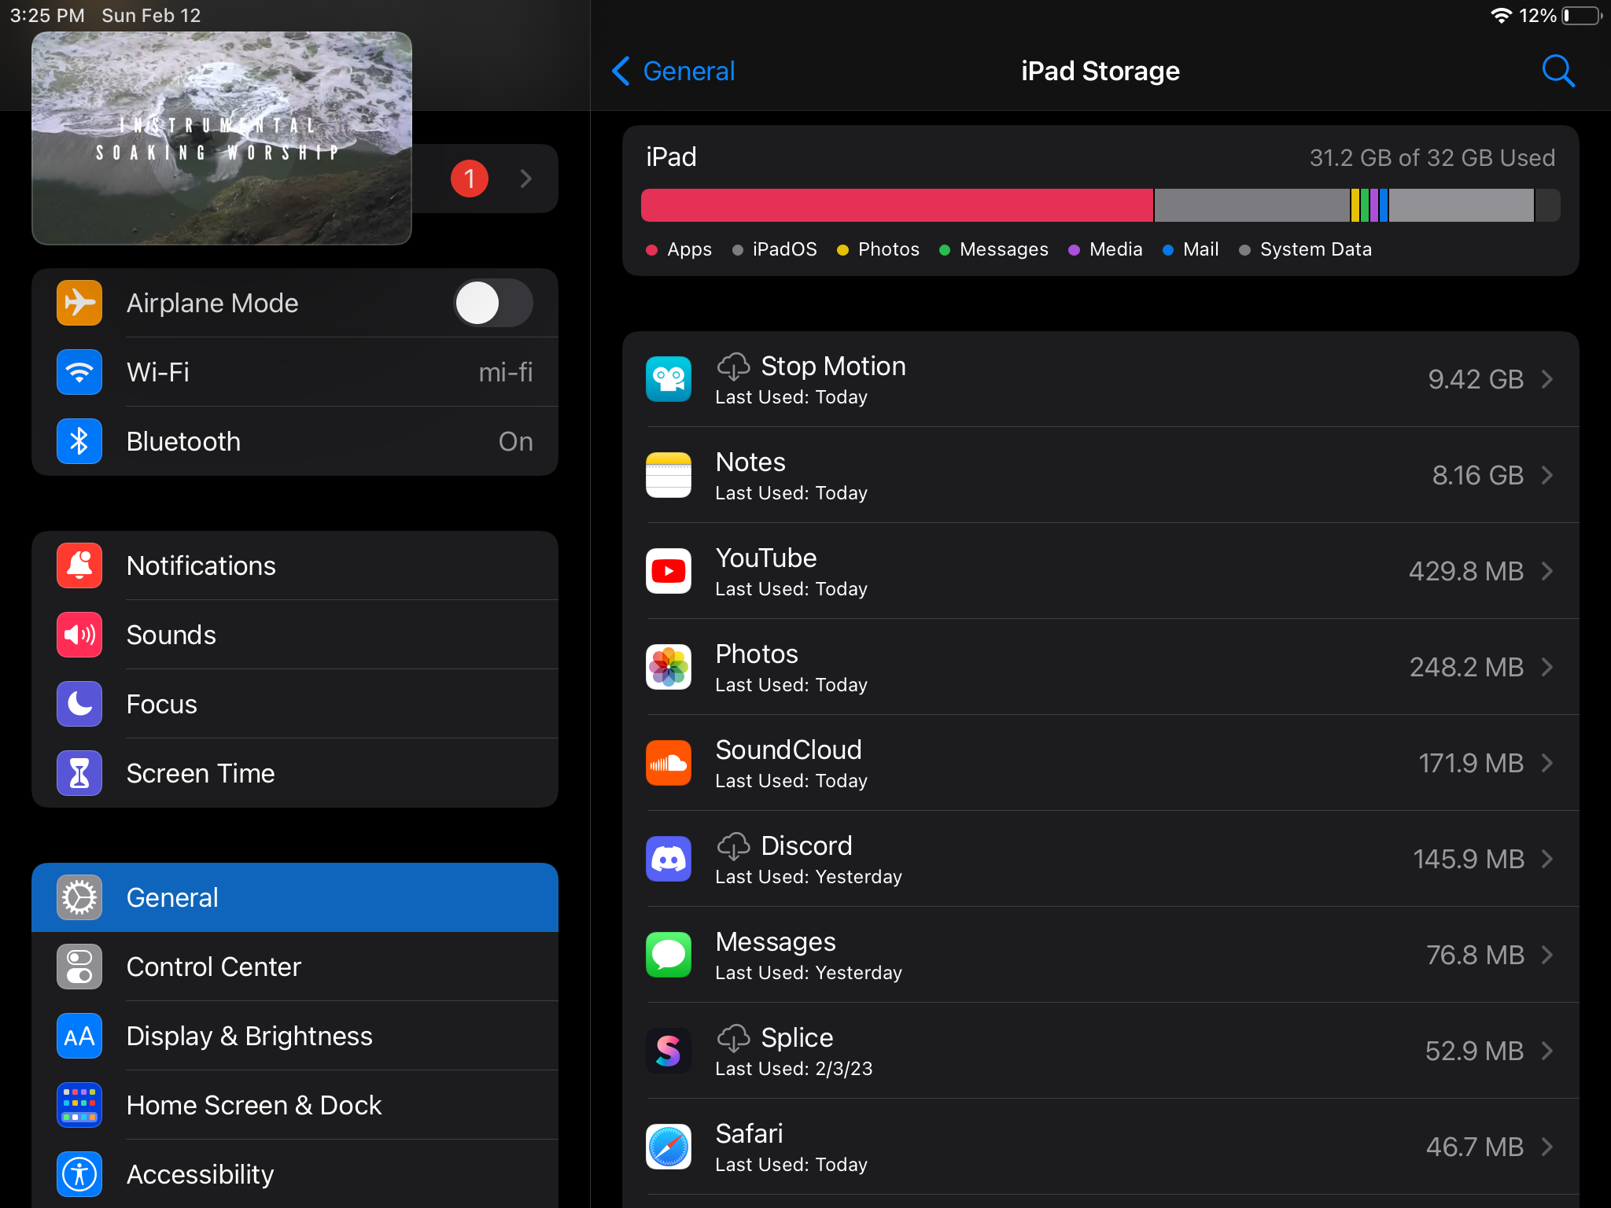Viewport: 1611px width, 1208px height.
Task: Tap the 31.2 GB of 32 GB Used text
Action: click(1432, 157)
